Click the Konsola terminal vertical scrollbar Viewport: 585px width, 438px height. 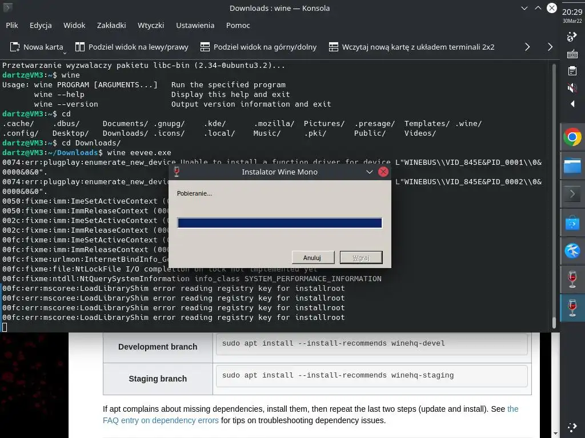click(x=554, y=196)
